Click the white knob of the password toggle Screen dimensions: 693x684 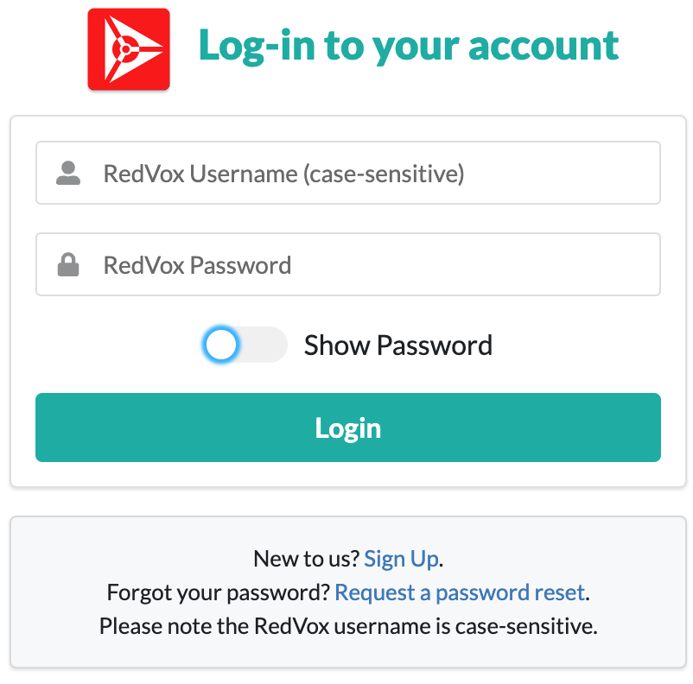[x=222, y=345]
